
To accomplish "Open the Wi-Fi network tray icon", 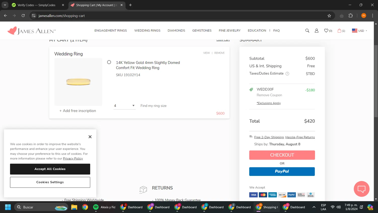I will coord(333,207).
